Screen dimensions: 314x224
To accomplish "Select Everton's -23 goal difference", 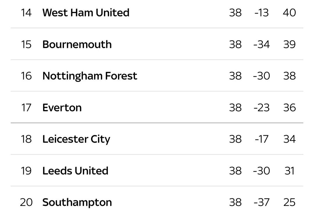I will point(261,107).
